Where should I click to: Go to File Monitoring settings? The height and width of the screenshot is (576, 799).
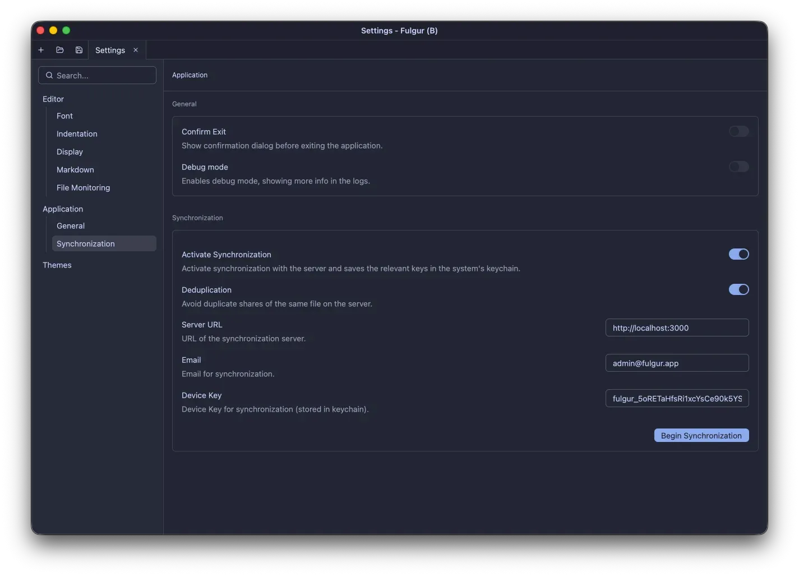tap(83, 187)
